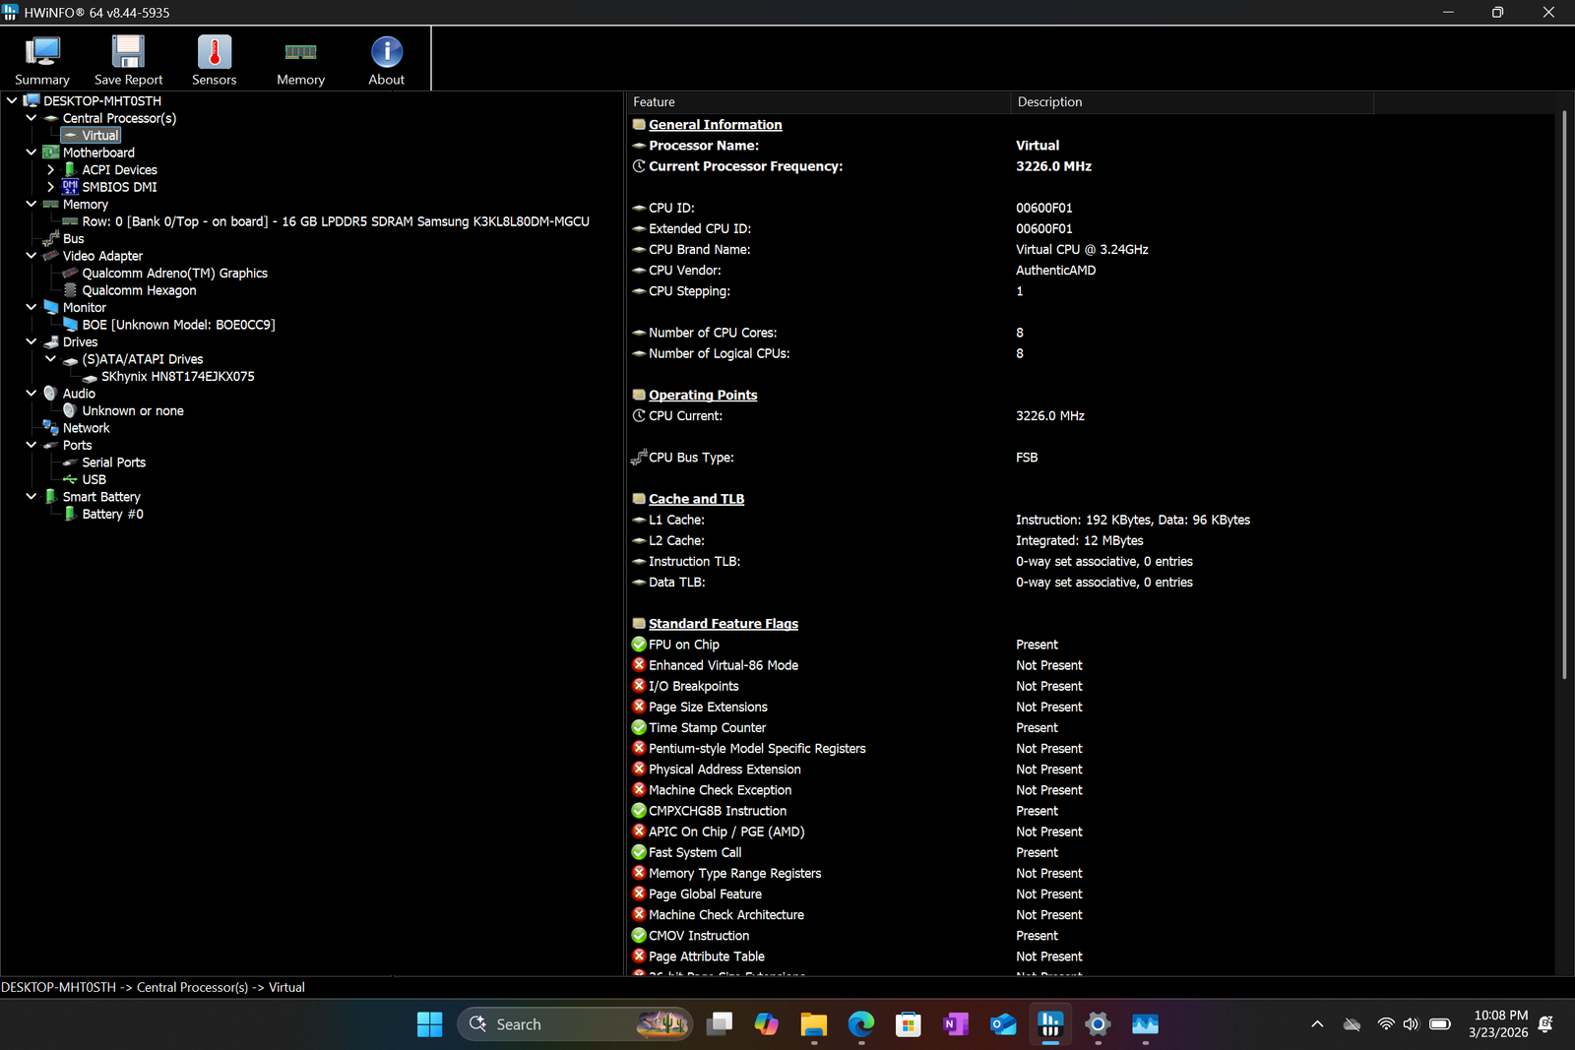The image size is (1575, 1050).
Task: Expand the SMBIOS DMI node
Action: click(50, 187)
